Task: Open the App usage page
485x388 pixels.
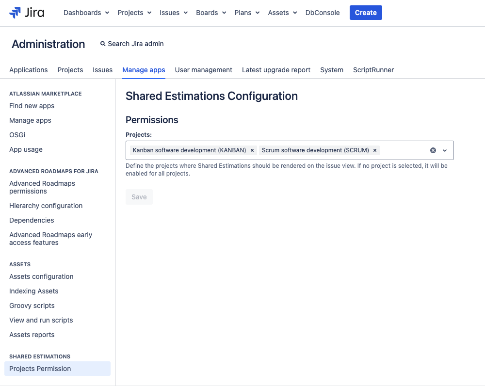Action: point(26,149)
